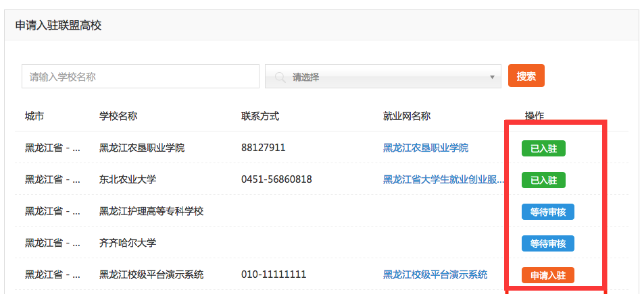Click the 操作 column header

(x=535, y=116)
